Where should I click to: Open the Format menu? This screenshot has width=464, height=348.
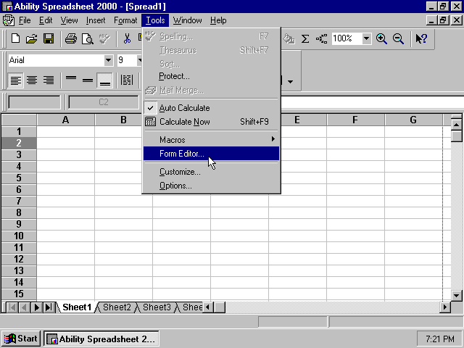[x=125, y=20]
